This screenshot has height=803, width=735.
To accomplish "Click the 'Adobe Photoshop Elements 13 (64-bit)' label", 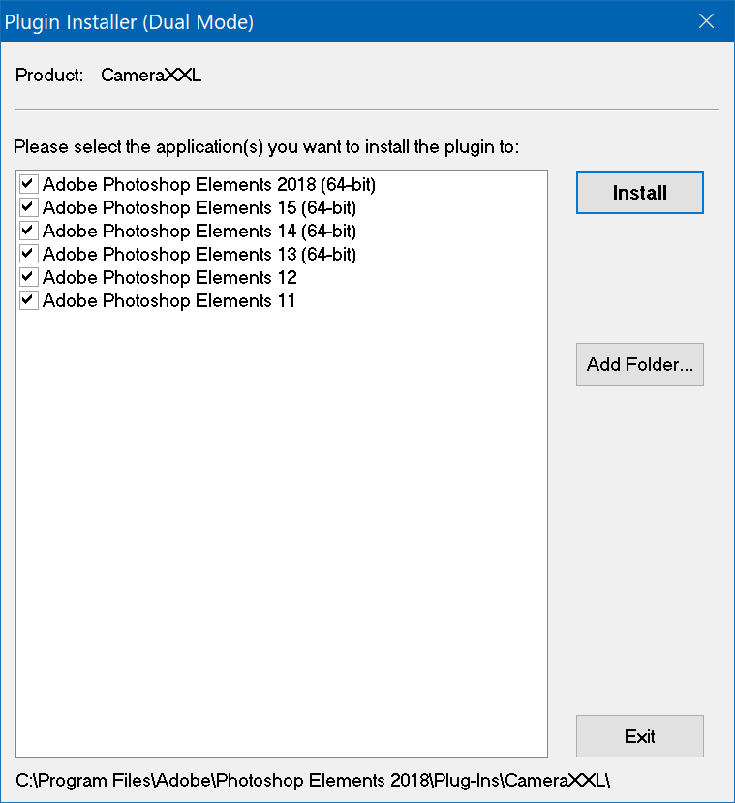I will click(199, 254).
